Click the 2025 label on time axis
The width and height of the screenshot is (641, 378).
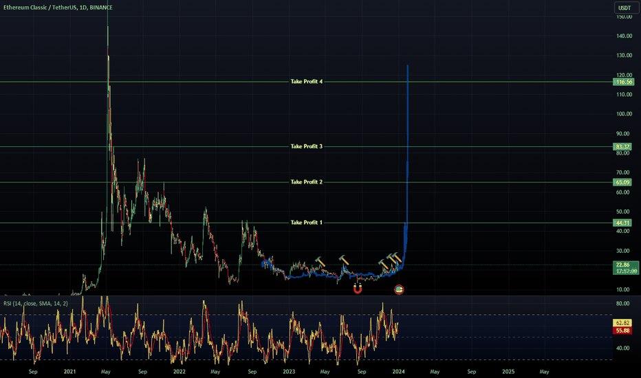click(508, 371)
